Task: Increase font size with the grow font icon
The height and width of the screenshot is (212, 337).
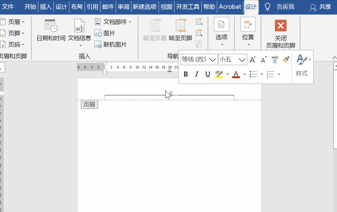Action: (x=253, y=59)
